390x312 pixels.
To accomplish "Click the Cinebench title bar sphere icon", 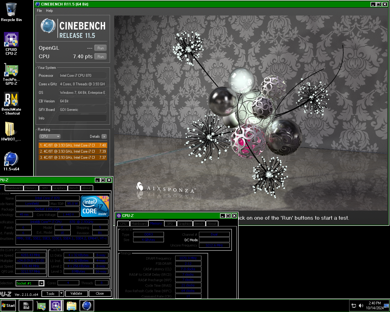I will 38,4.
